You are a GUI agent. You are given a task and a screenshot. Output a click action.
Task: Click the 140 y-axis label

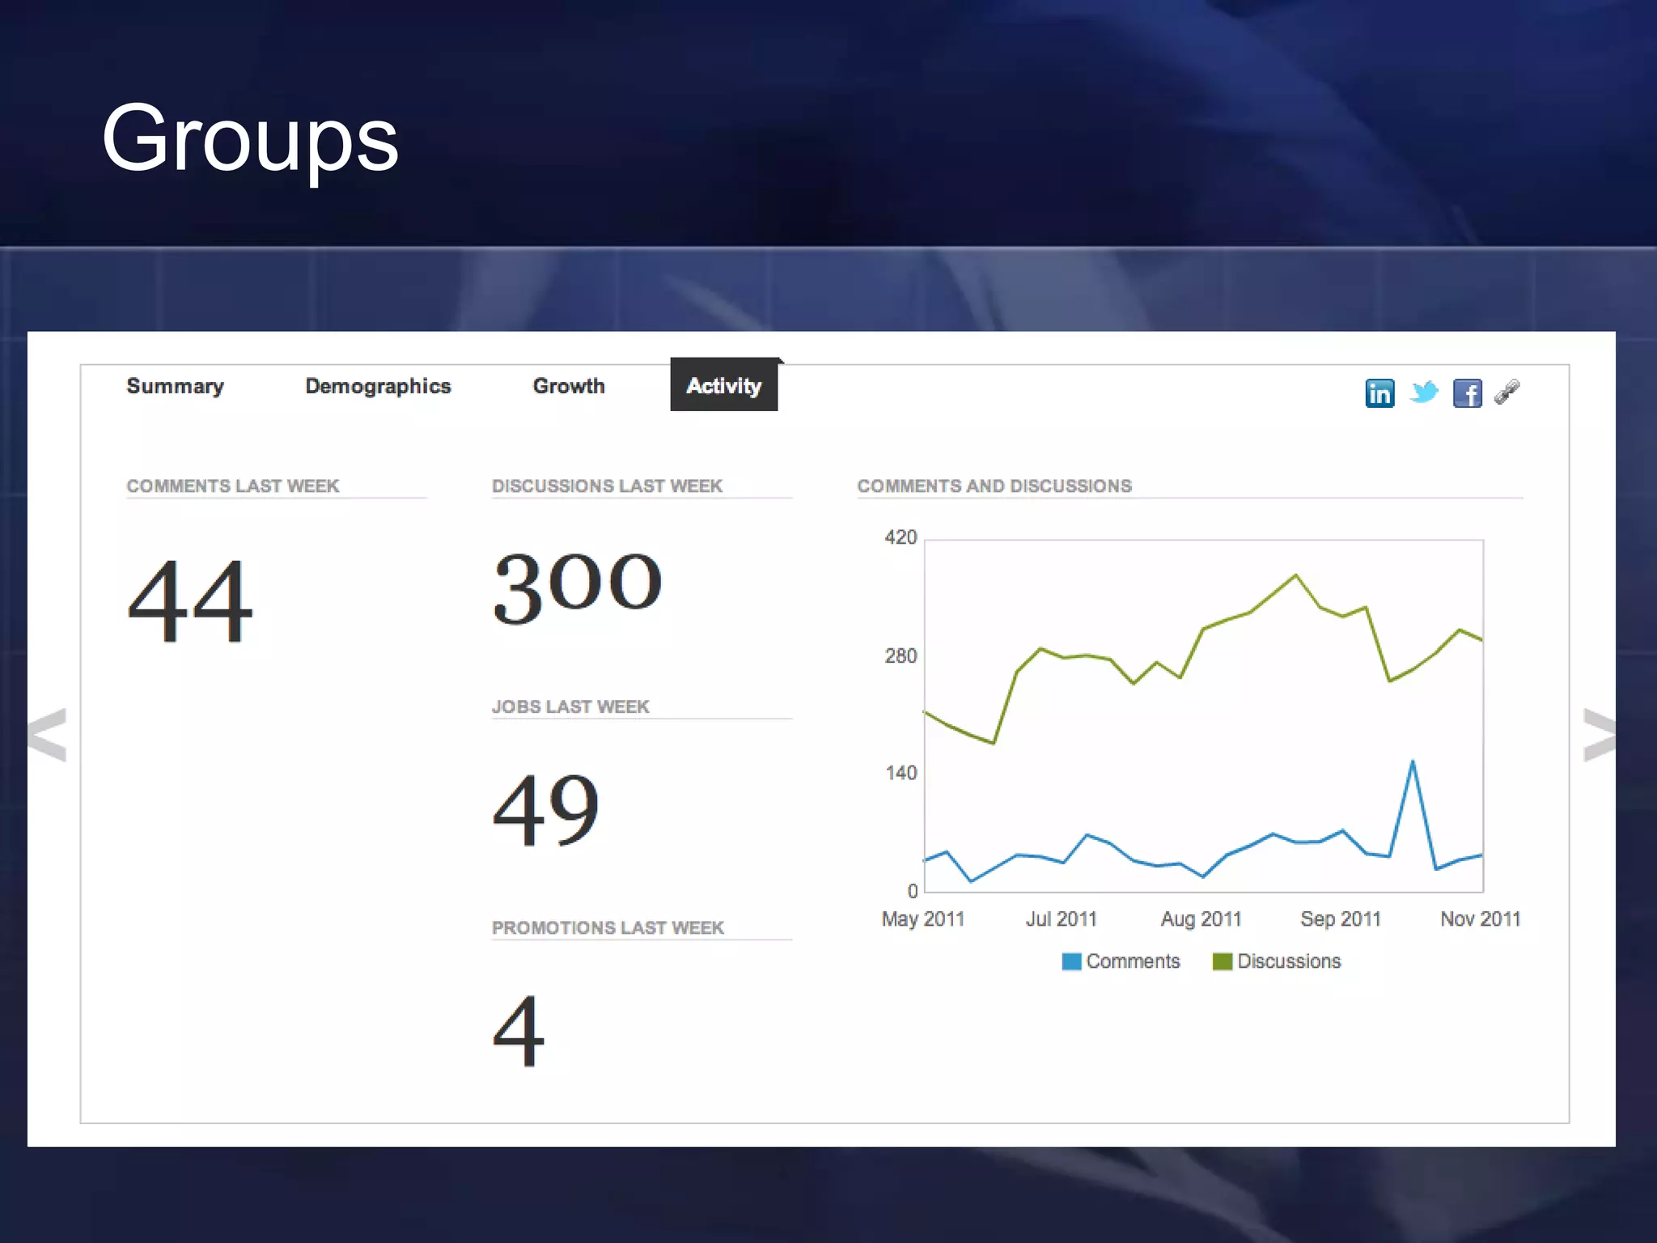click(x=901, y=773)
